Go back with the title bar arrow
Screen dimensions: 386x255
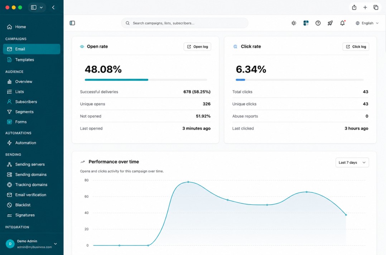(x=53, y=7)
